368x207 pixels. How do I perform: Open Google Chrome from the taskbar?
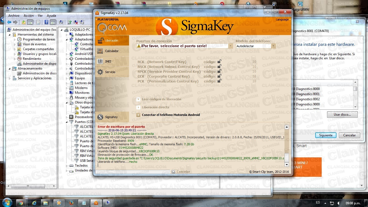coord(21,203)
